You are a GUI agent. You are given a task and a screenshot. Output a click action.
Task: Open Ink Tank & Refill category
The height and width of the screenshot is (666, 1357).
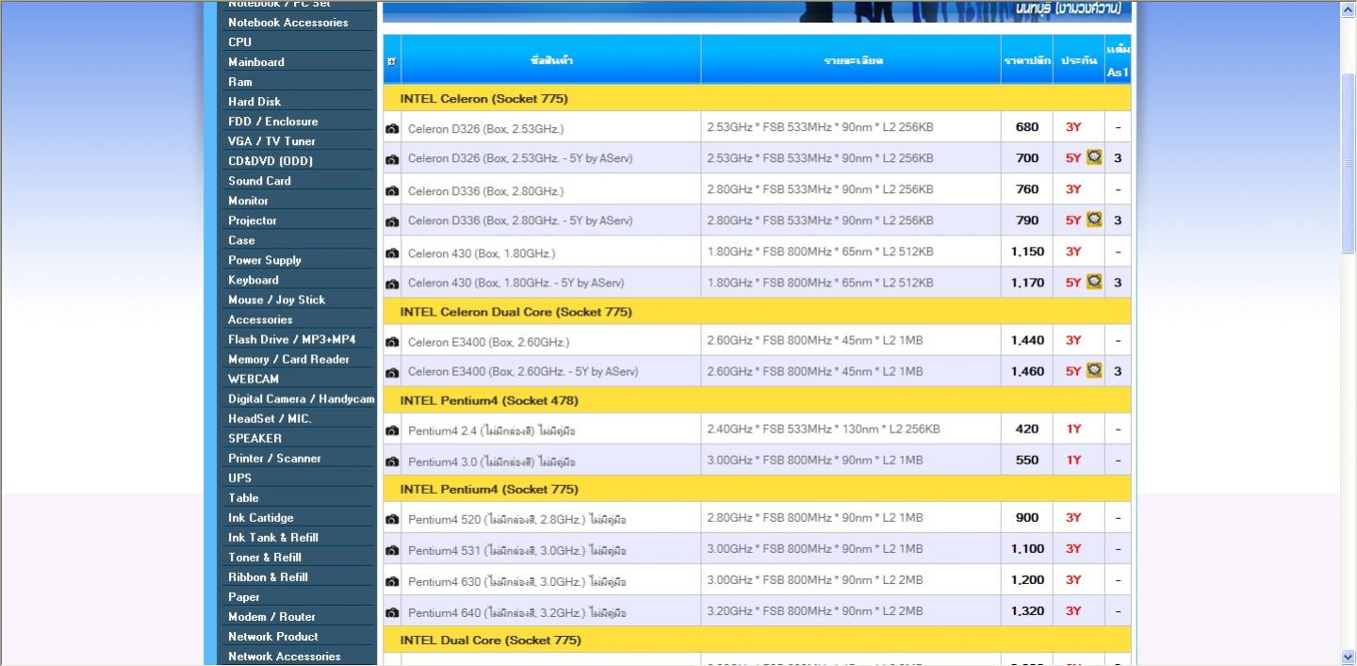272,537
